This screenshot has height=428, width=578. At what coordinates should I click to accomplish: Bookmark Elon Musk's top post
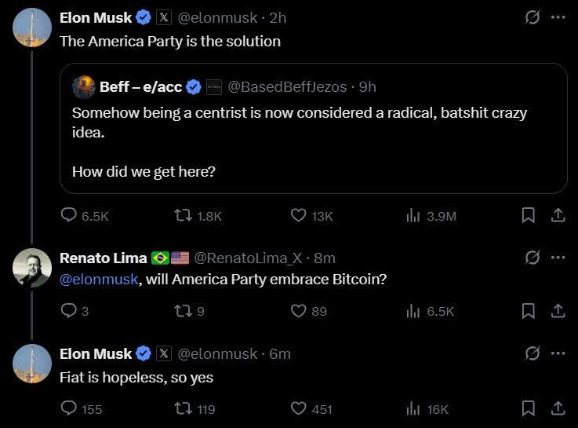[x=529, y=215]
